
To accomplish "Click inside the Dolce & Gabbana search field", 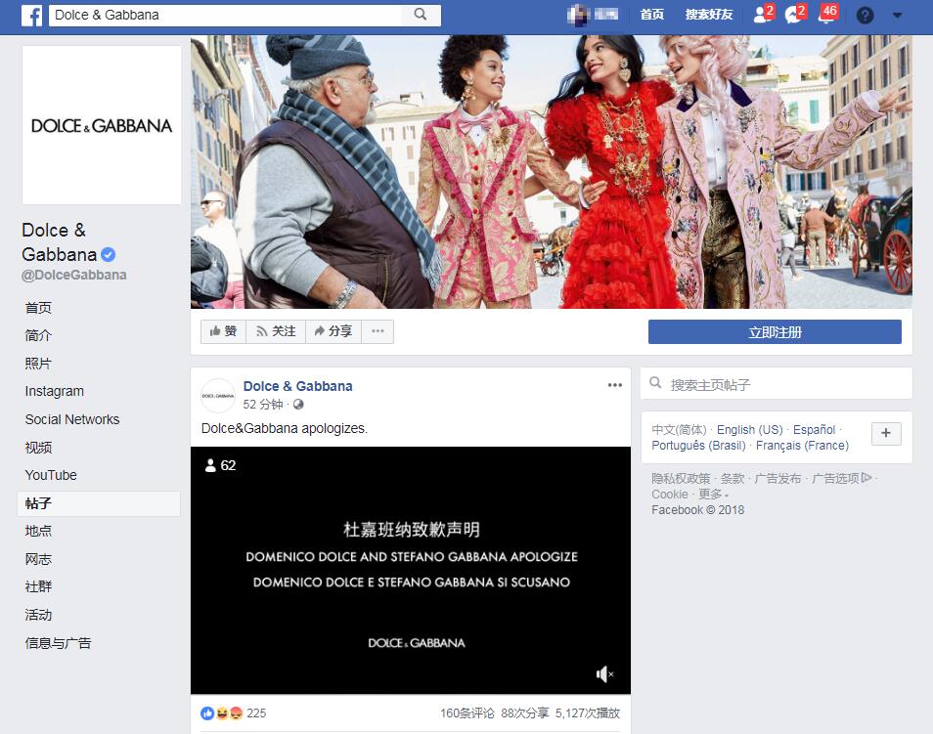I will [225, 15].
